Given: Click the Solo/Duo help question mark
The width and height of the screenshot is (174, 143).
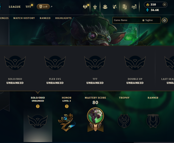Looking at the screenshot, I should [x=38, y=106].
